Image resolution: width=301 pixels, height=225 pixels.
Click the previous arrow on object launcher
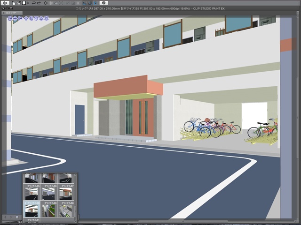coord(5,217)
